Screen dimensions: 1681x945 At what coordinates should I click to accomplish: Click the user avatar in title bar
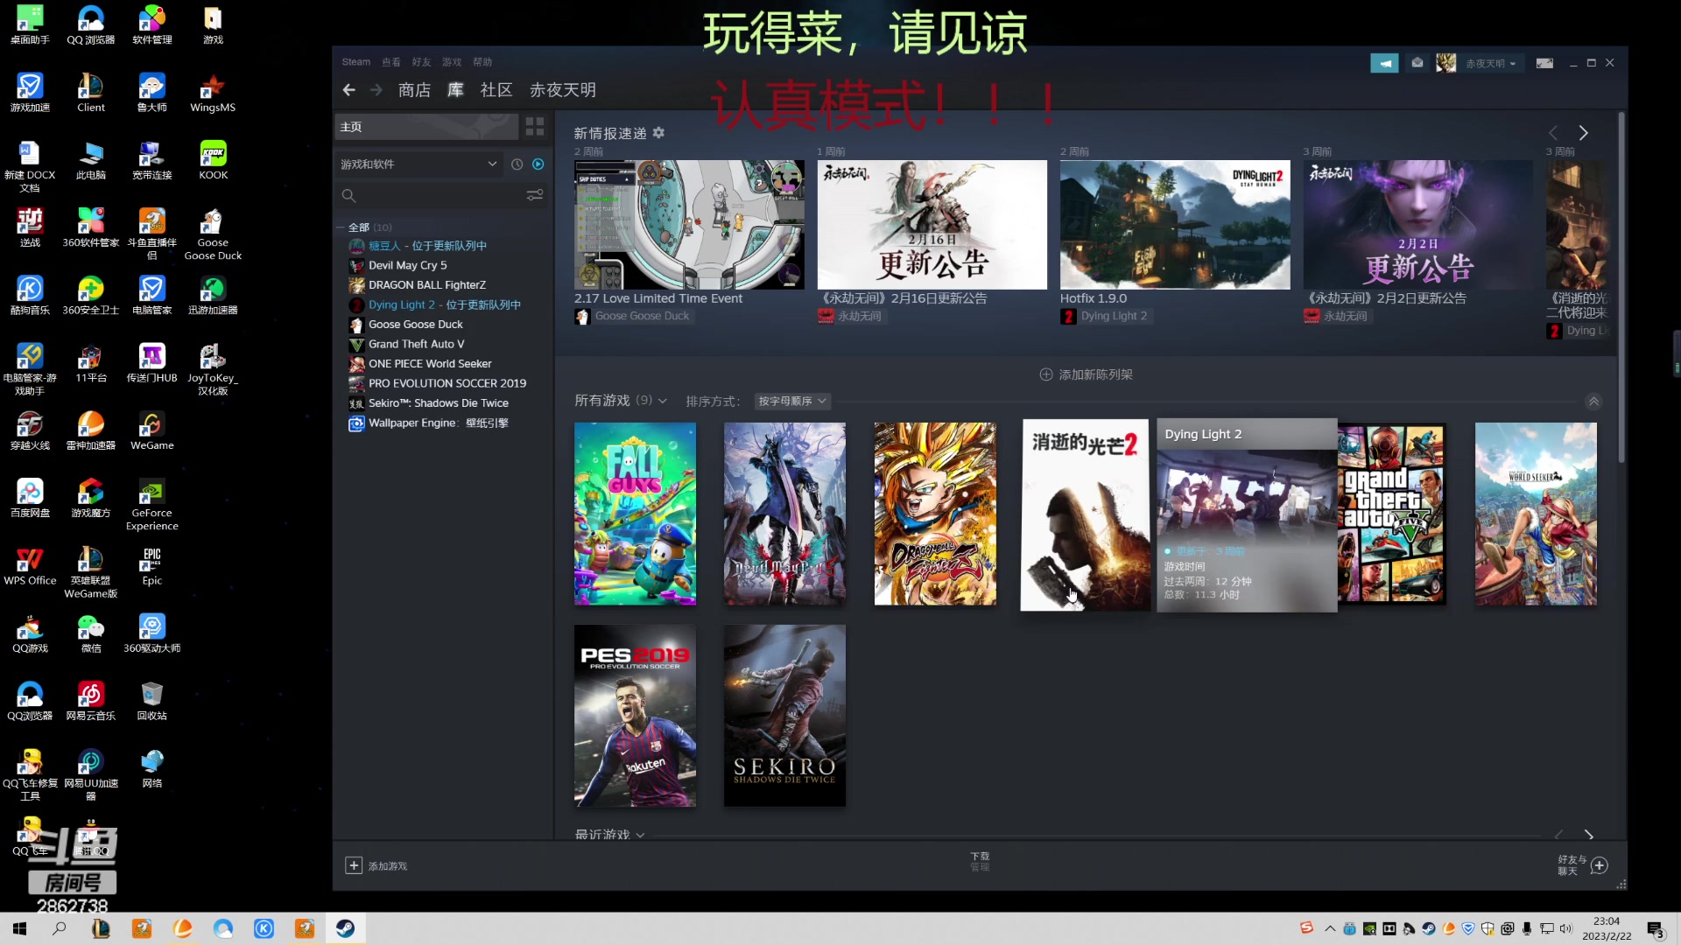1446,63
